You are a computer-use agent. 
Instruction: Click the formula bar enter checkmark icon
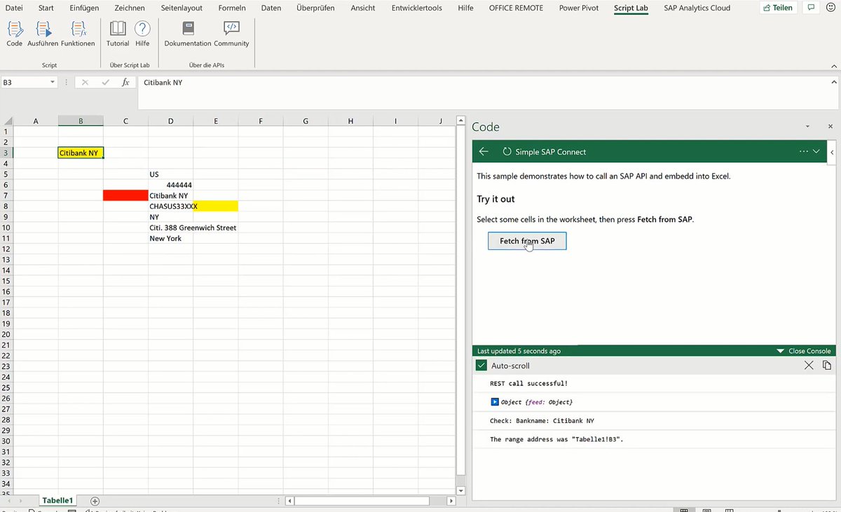click(x=106, y=83)
